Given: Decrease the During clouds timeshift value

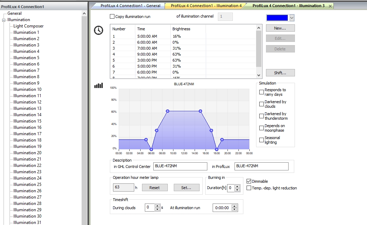Looking at the screenshot, I should pyautogui.click(x=158, y=210).
